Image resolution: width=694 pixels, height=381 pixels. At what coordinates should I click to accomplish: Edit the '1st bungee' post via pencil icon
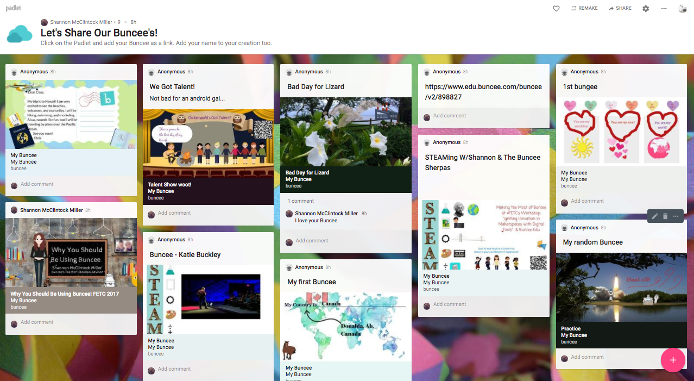[x=654, y=216]
